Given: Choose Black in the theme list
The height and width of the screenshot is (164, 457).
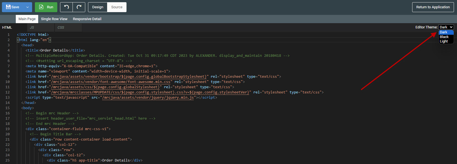Looking at the screenshot, I should click(x=446, y=37).
